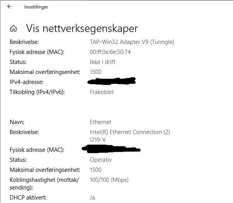Select the TAP-Win32 Adapter V9 description text
This screenshot has width=233, height=203.
[x=132, y=42]
